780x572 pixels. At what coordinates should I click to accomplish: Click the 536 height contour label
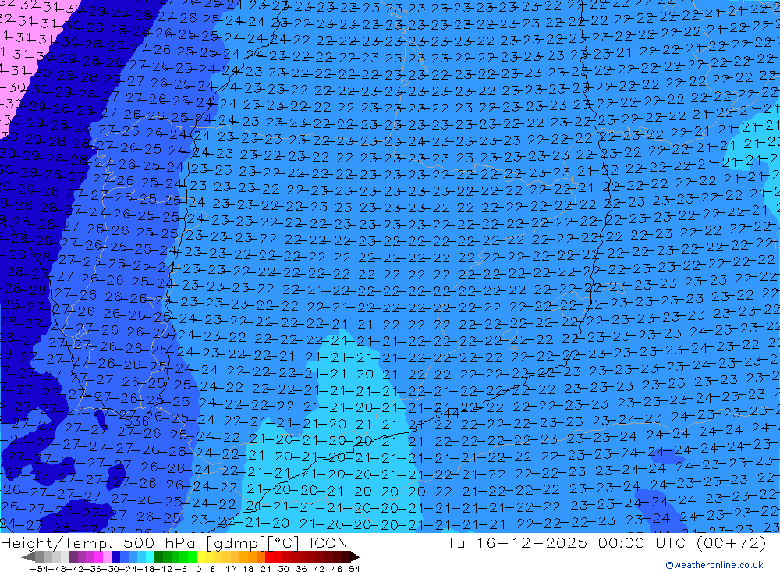[x=136, y=422]
